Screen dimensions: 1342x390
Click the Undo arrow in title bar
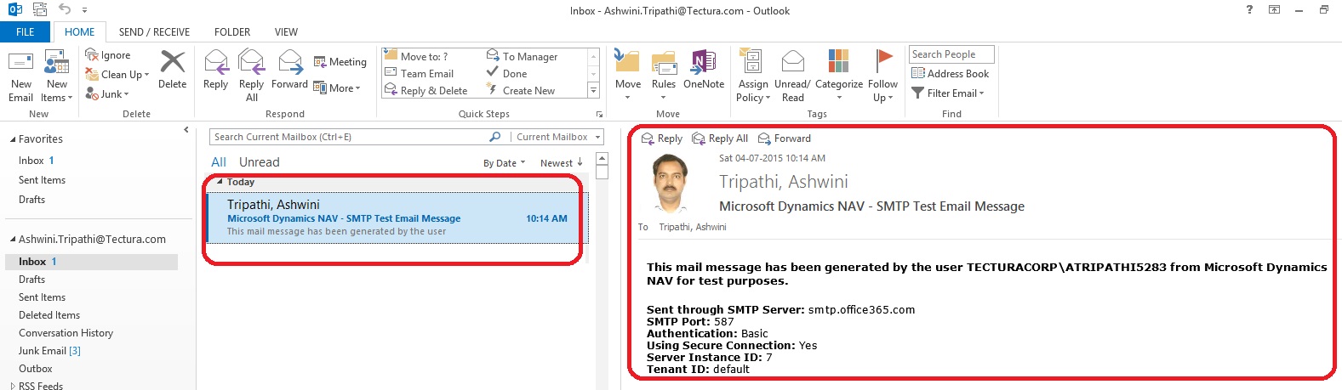65,9
